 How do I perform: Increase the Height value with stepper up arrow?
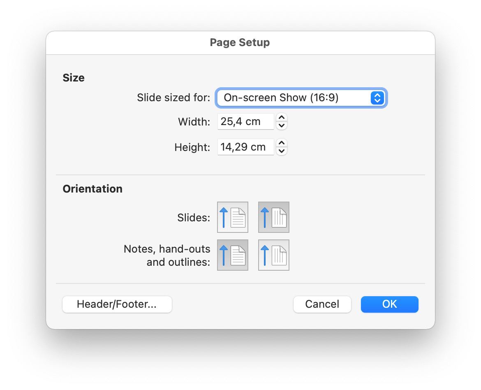[282, 143]
